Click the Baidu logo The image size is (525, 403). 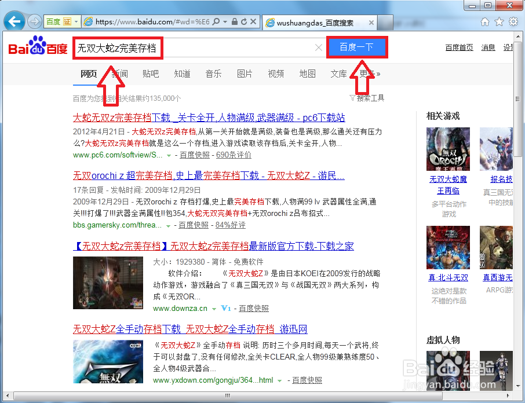tap(38, 46)
